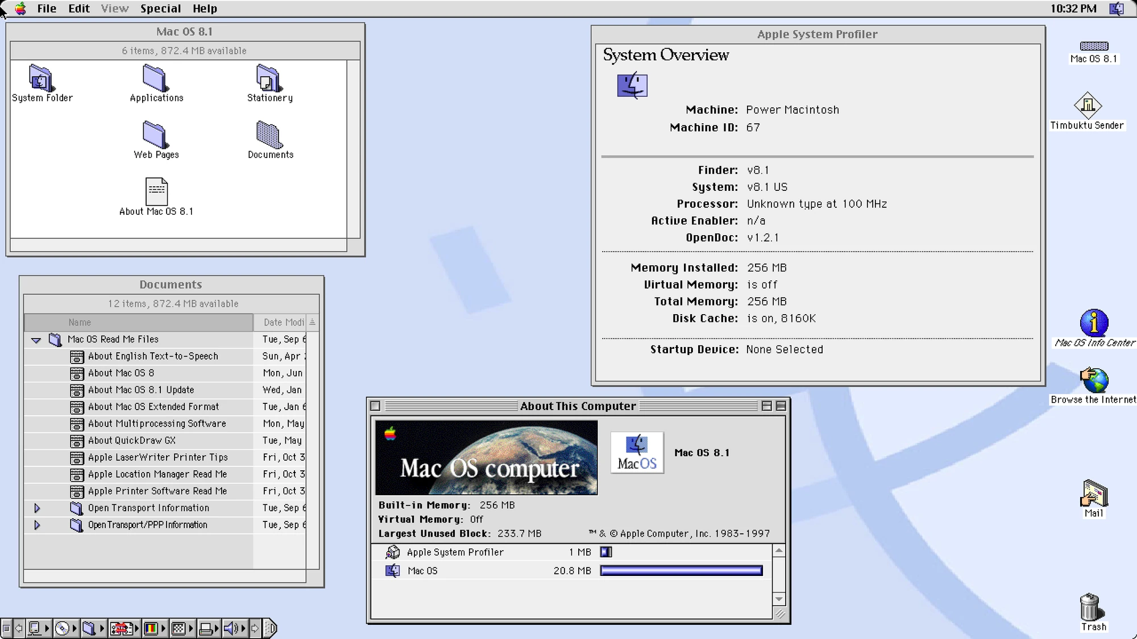Collapse the Mac OS Read Me Files folder
Image resolution: width=1137 pixels, height=639 pixels.
coord(36,339)
